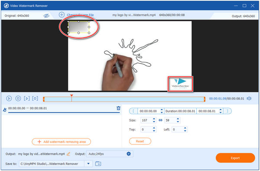Click the Stop playback button

(x=18, y=99)
